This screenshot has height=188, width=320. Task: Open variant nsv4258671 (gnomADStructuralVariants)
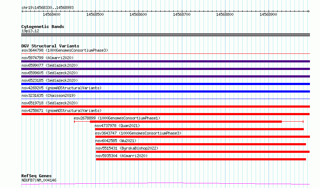pyautogui.click(x=61, y=111)
